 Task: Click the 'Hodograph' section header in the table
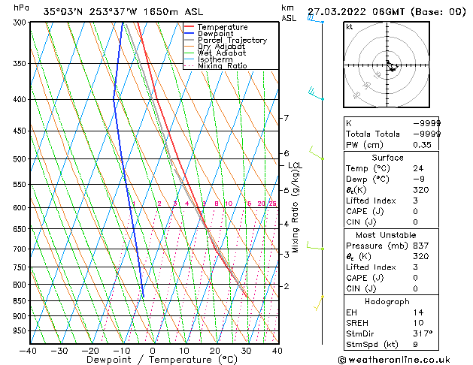[x=387, y=301]
